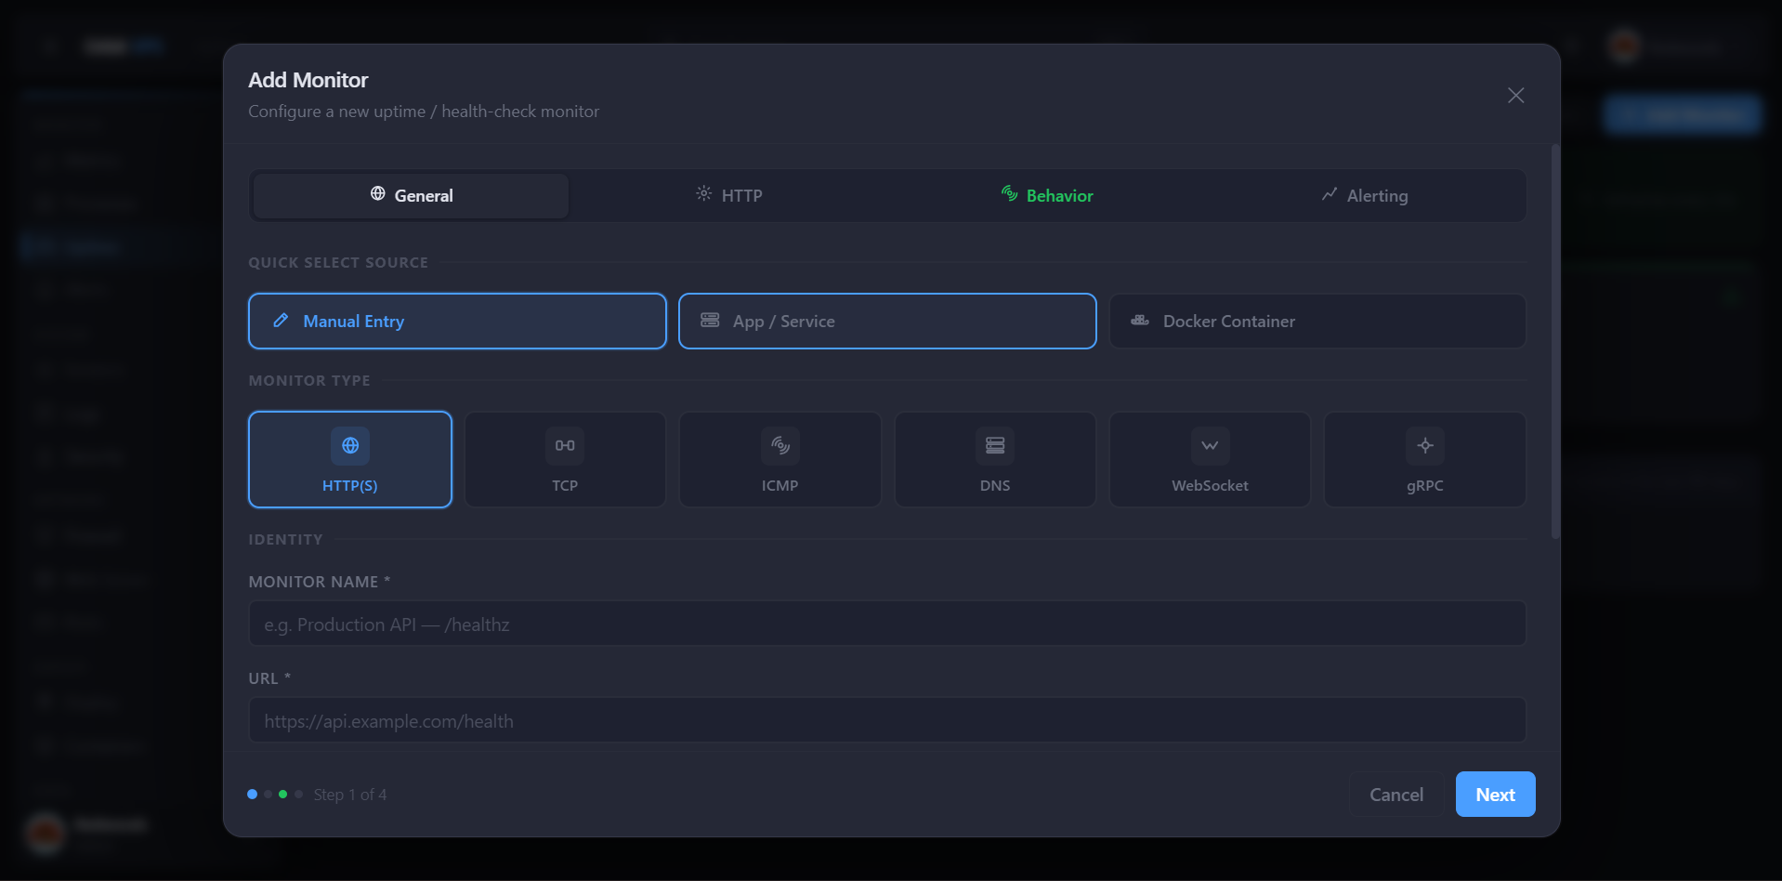Image resolution: width=1782 pixels, height=881 pixels.
Task: Click the globe icon on General tab
Action: click(377, 193)
